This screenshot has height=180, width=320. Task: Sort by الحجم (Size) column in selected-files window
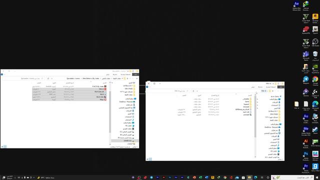(39, 83)
